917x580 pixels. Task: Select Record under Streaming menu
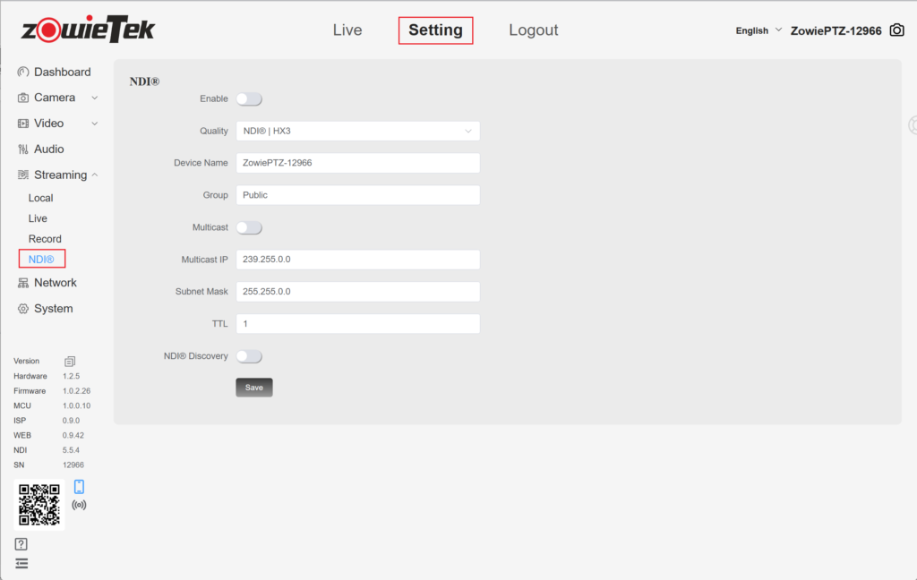[45, 239]
